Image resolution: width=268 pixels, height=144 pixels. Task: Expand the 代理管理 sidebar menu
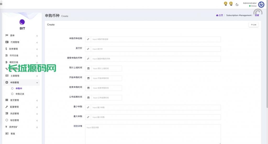[x=21, y=42]
